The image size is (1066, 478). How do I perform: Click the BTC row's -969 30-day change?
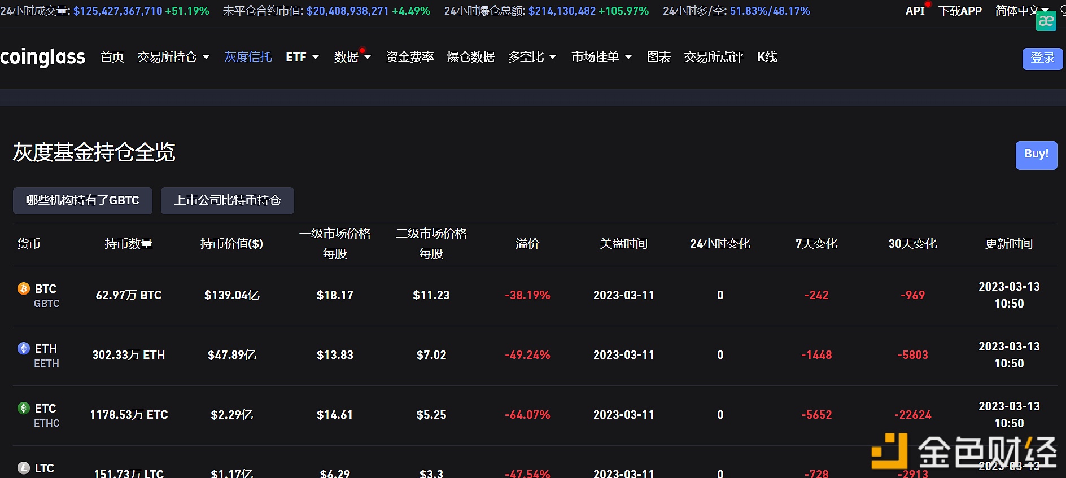click(x=913, y=295)
